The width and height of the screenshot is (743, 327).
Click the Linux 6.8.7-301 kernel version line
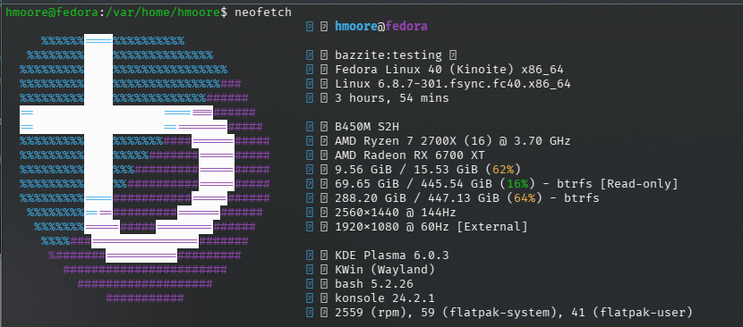click(x=453, y=84)
